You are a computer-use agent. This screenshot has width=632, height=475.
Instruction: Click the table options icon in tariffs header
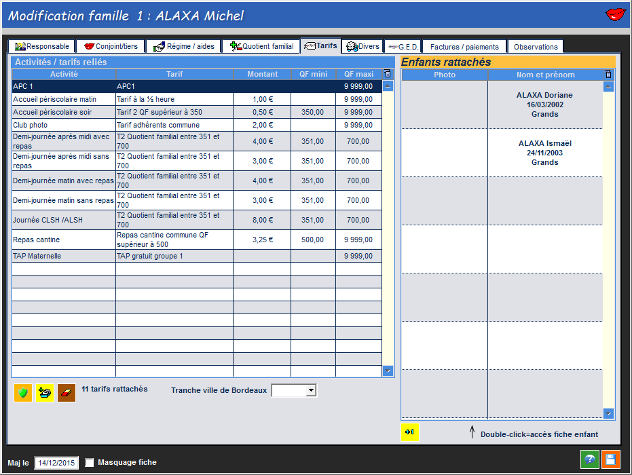click(388, 74)
